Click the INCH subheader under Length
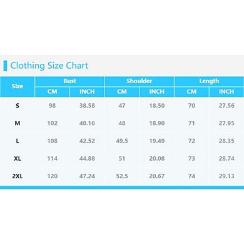This screenshot has height=244, width=244. coord(226,92)
